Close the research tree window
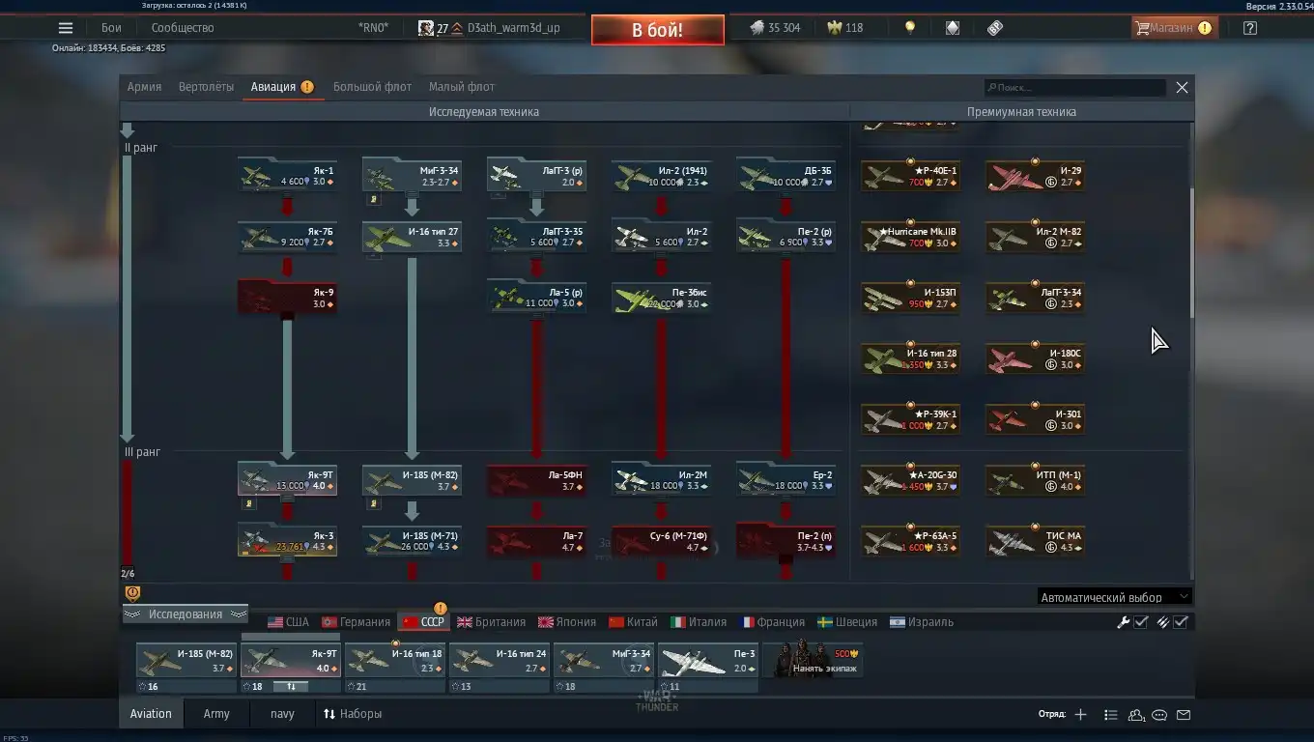 pos(1182,87)
